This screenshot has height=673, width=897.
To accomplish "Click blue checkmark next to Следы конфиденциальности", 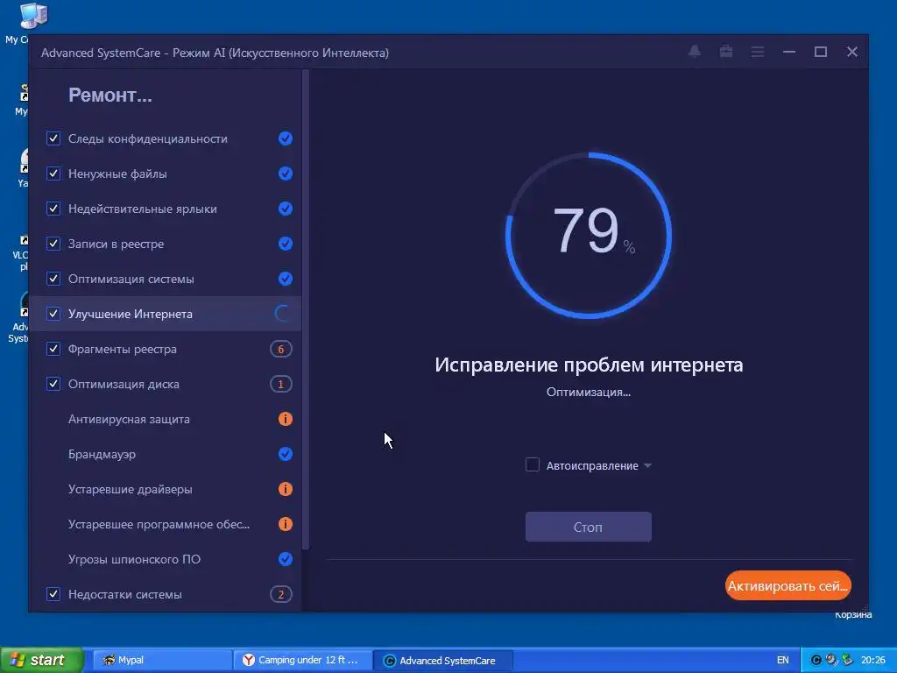I will 286,138.
